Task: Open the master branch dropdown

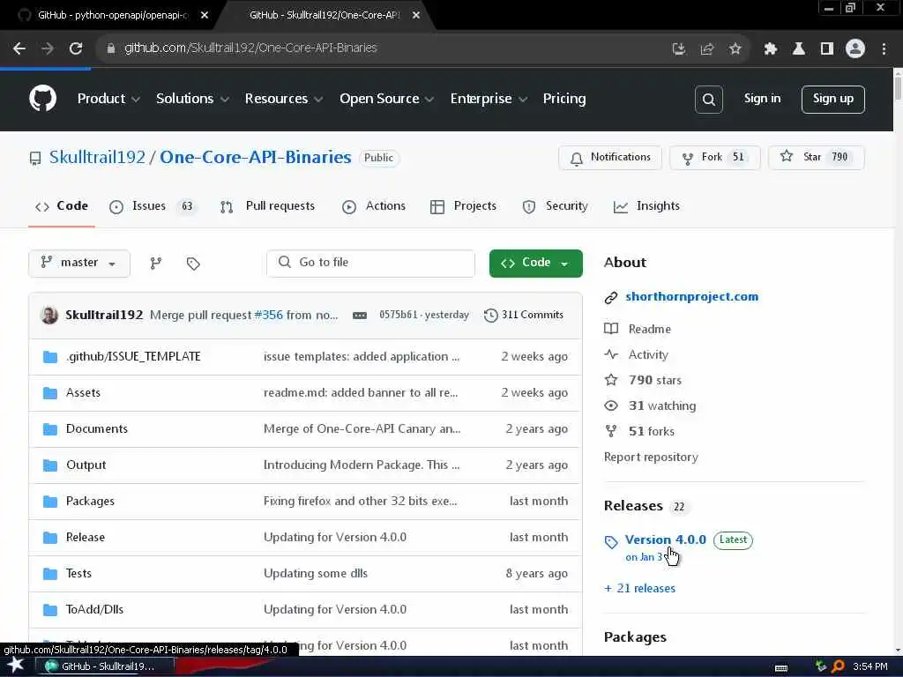Action: pos(78,263)
